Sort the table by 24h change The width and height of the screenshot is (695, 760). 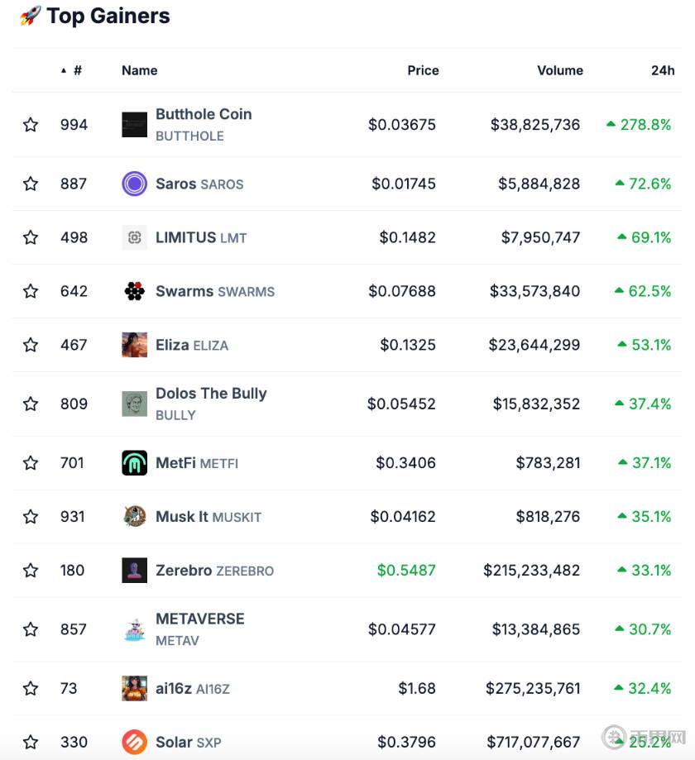coord(662,70)
